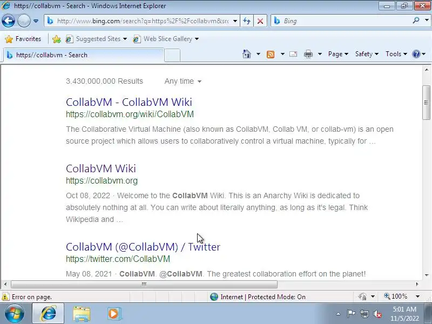Click the address bar URL field
The height and width of the screenshot is (324, 432).
[142, 21]
